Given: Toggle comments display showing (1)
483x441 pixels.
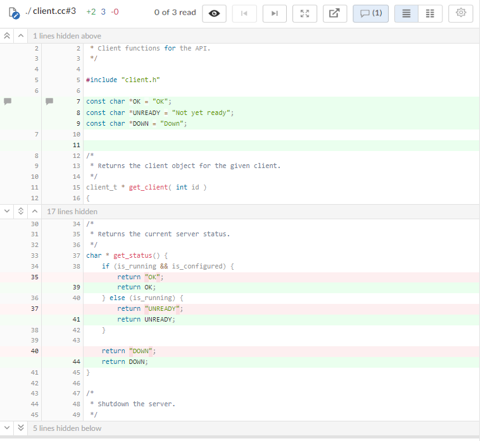Looking at the screenshot, I should pyautogui.click(x=370, y=13).
